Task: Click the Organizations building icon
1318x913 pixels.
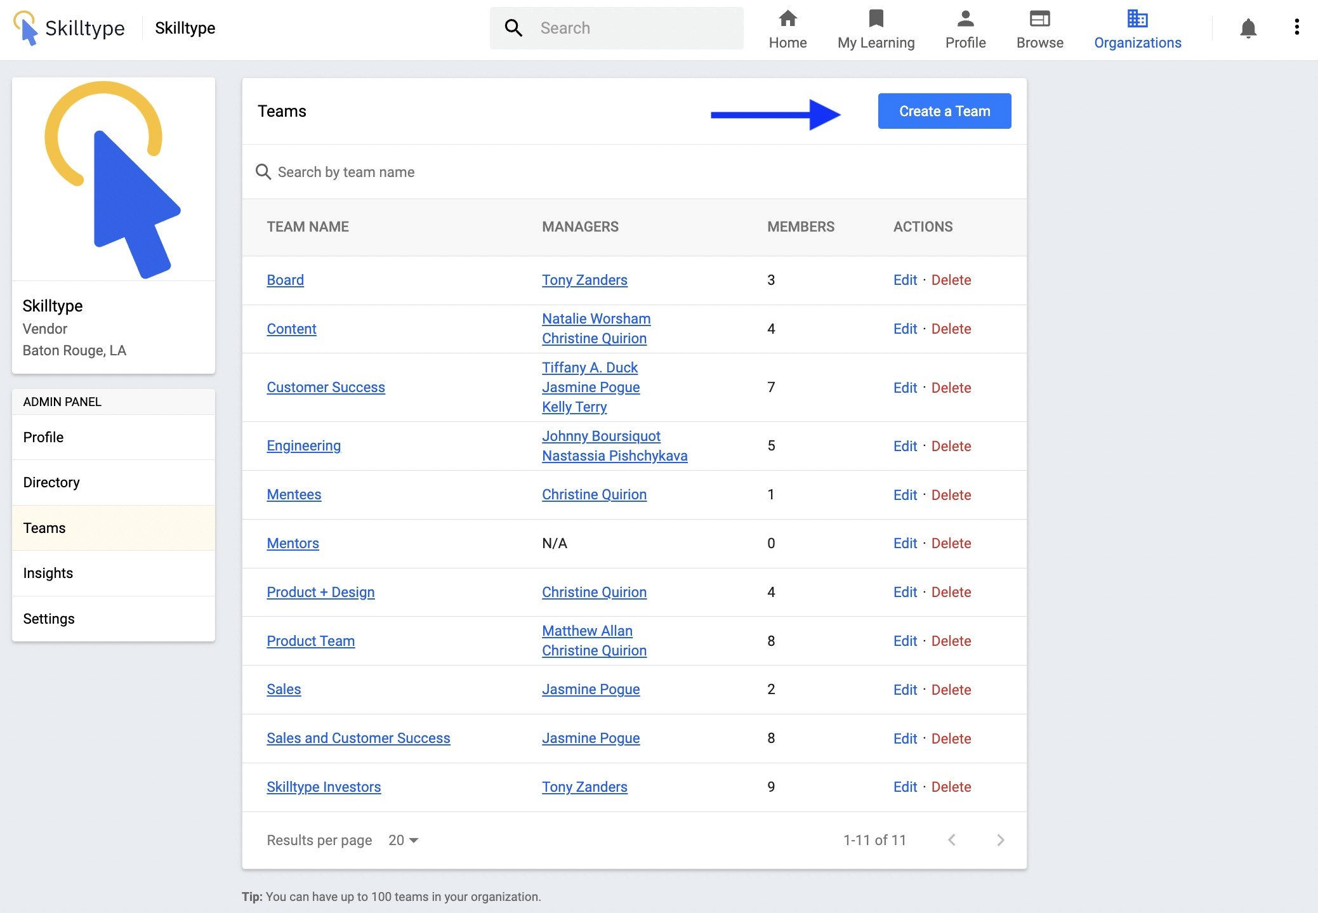Action: [1137, 19]
